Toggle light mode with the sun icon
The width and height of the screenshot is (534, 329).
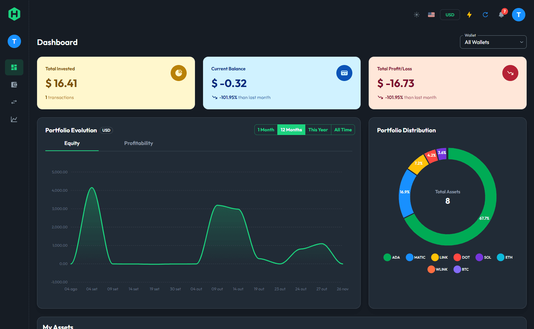(416, 15)
